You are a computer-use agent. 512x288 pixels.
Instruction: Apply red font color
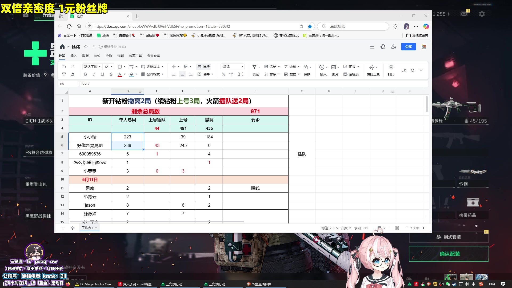click(120, 74)
